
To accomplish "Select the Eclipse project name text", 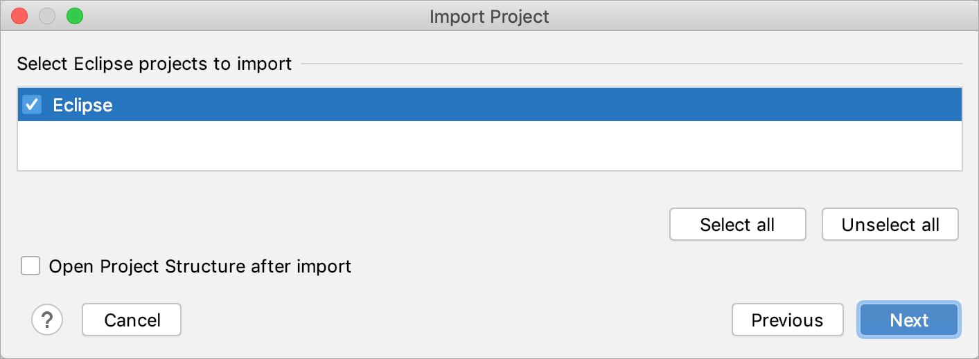I will [82, 105].
